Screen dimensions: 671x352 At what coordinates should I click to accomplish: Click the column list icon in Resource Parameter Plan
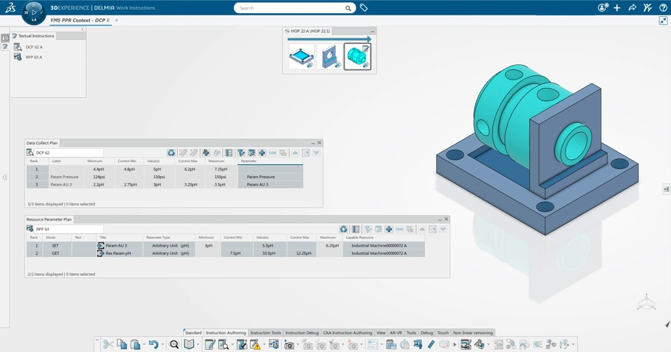(356, 229)
